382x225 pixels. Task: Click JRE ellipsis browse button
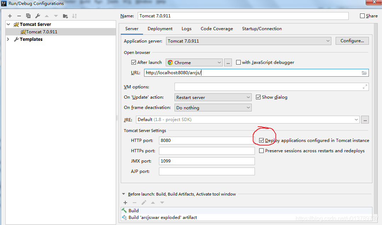(365, 120)
